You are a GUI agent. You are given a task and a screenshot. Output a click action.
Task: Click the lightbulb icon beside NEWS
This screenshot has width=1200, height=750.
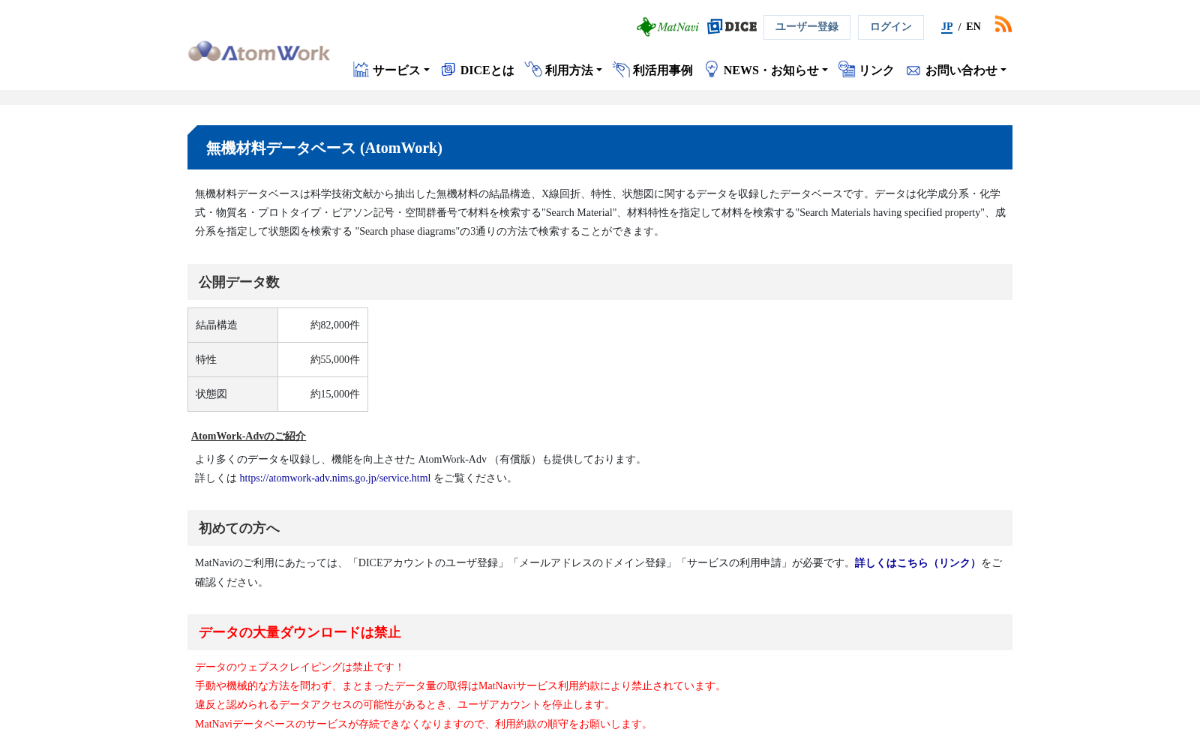click(712, 69)
